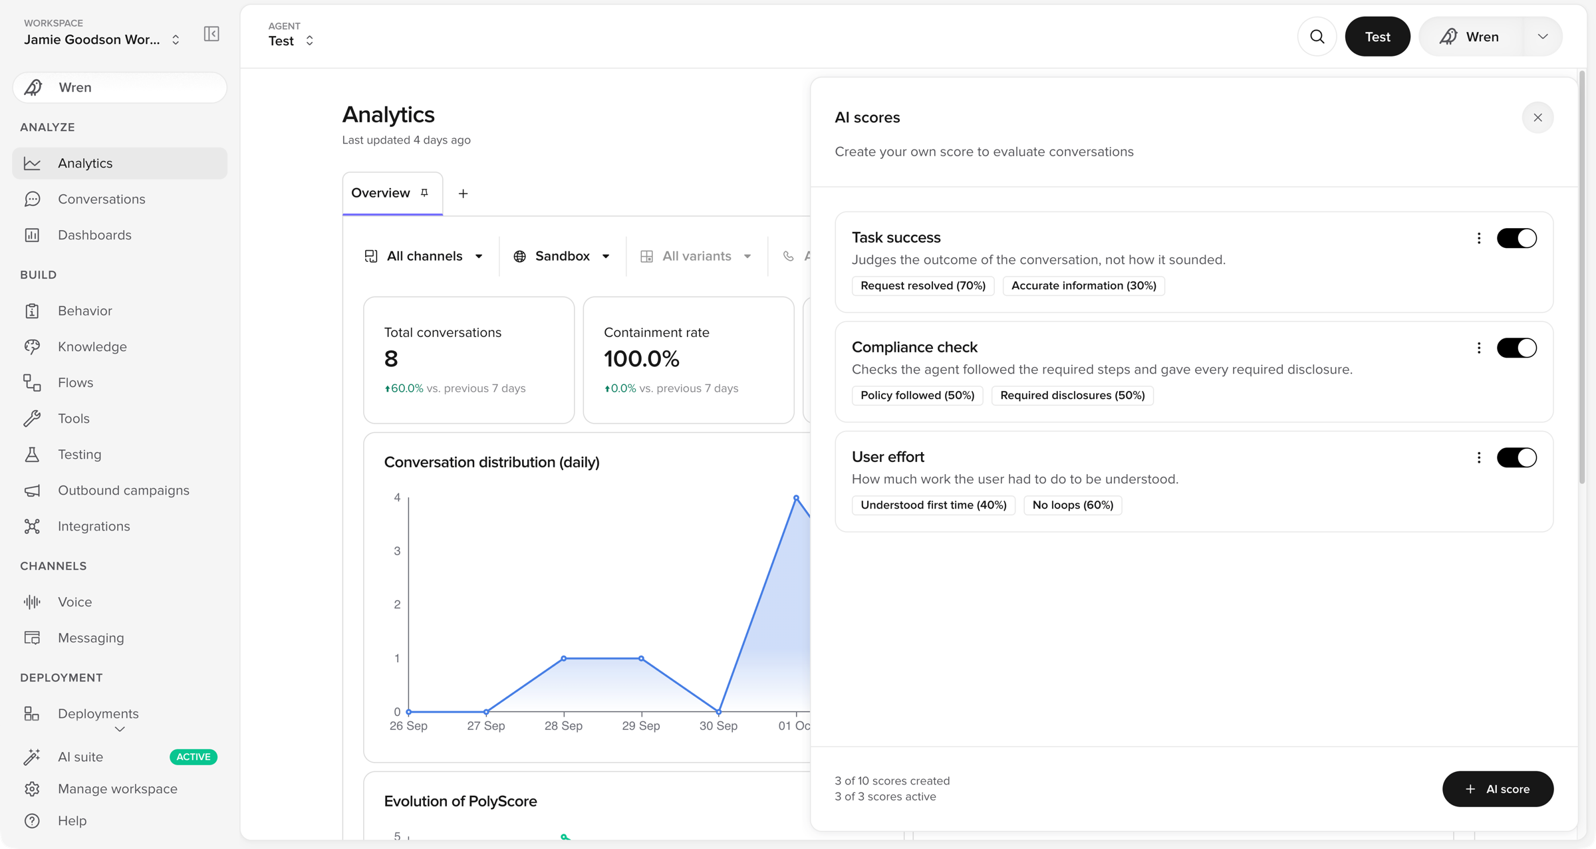1596x849 pixels.
Task: Open Compliance check options menu
Action: pyautogui.click(x=1478, y=348)
